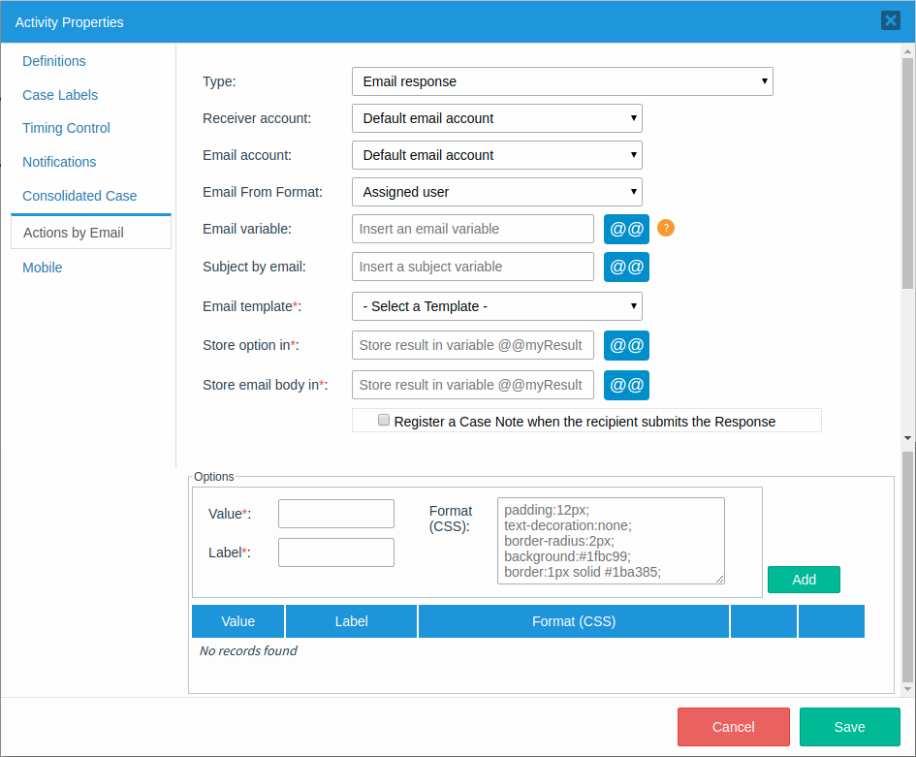Go to the Notifications tab
The width and height of the screenshot is (916, 757).
[x=59, y=162]
